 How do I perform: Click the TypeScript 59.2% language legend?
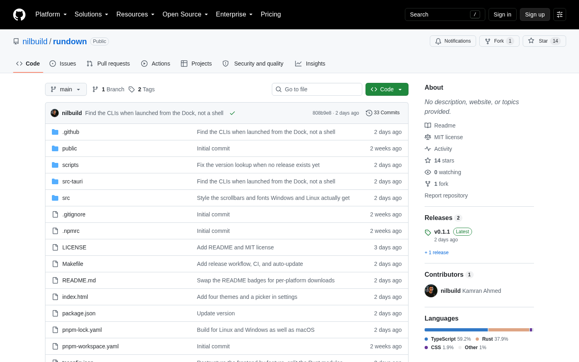click(x=448, y=339)
